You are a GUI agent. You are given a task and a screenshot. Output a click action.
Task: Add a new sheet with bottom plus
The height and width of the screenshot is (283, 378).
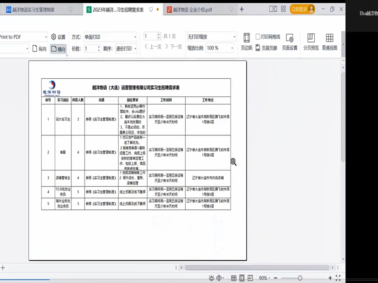[x=3, y=267]
